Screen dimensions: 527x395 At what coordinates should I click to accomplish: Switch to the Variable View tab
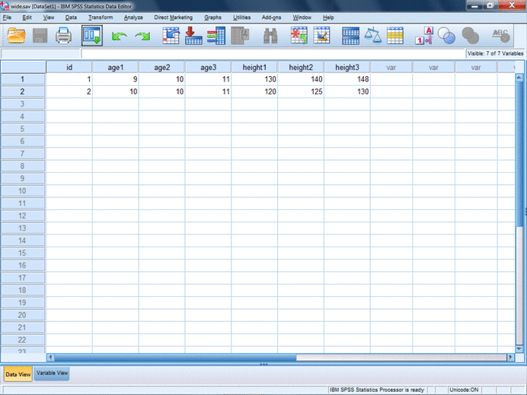click(52, 373)
